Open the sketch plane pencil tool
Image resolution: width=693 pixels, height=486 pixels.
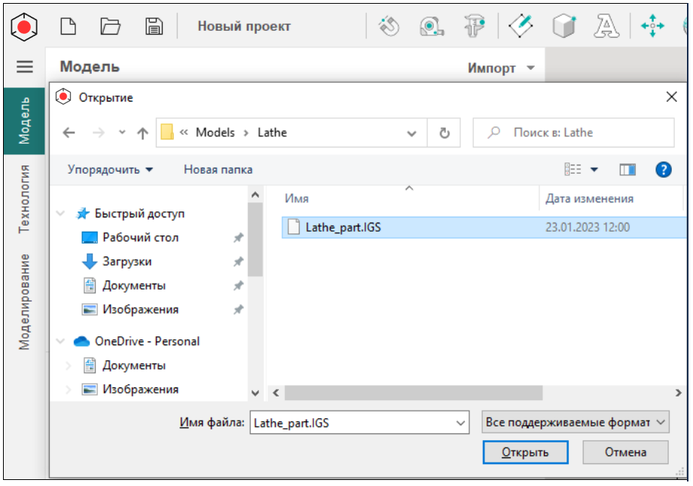(521, 26)
